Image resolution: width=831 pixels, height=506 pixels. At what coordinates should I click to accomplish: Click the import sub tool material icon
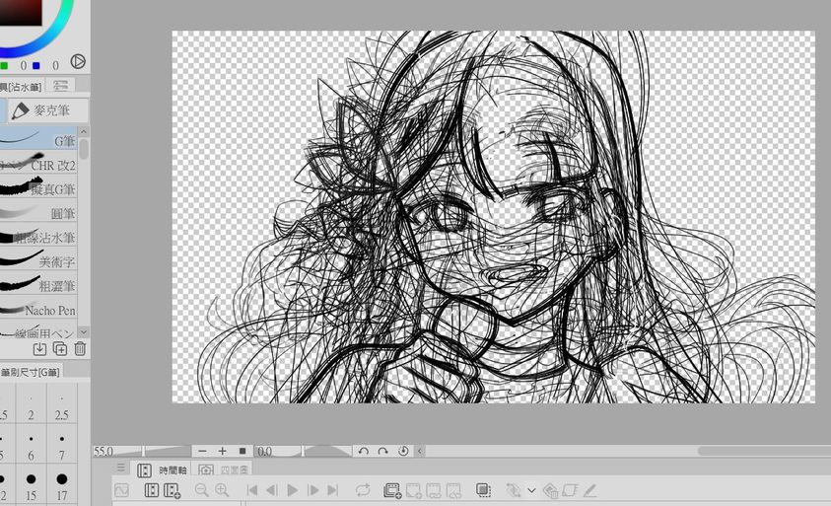pyautogui.click(x=39, y=349)
